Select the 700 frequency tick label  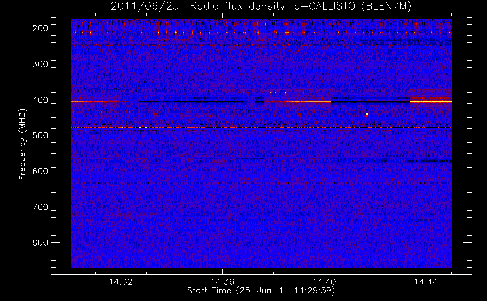coord(40,207)
